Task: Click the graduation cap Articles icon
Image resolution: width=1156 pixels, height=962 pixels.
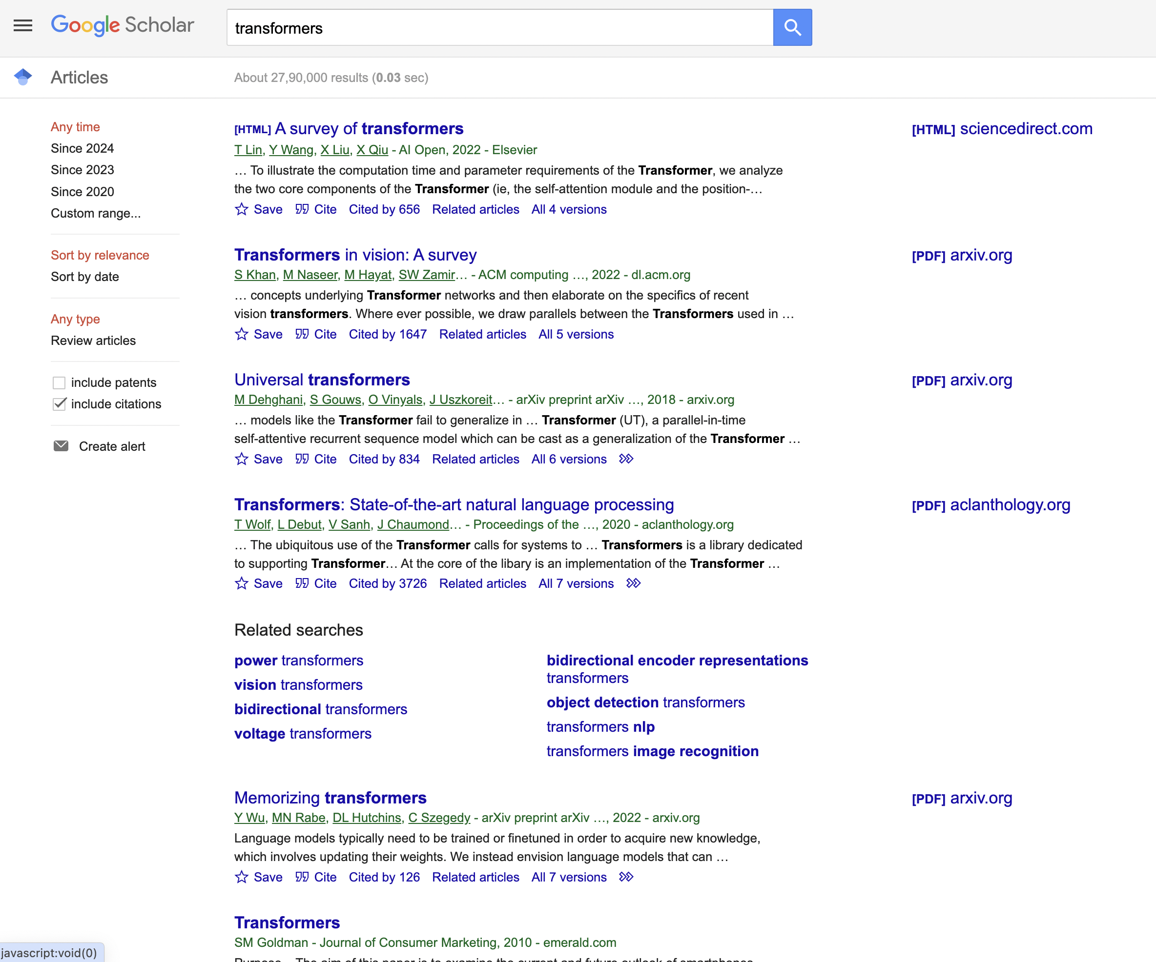Action: 22,77
